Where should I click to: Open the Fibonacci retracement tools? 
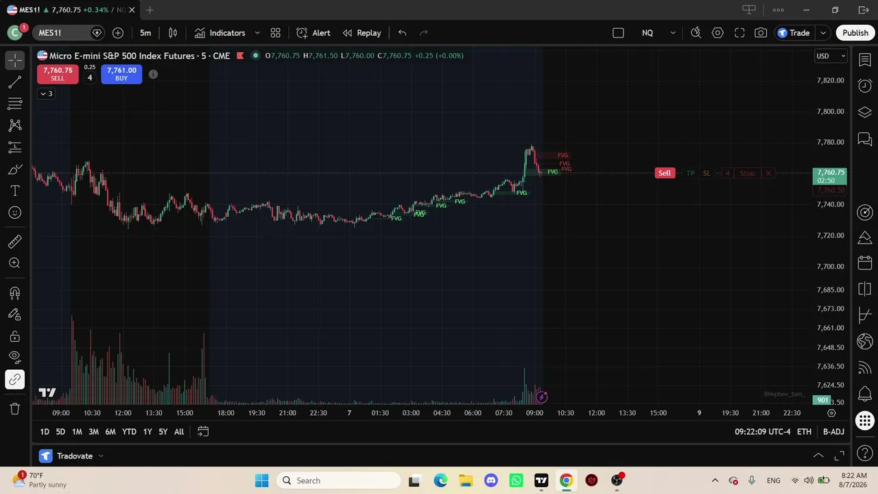(15, 104)
